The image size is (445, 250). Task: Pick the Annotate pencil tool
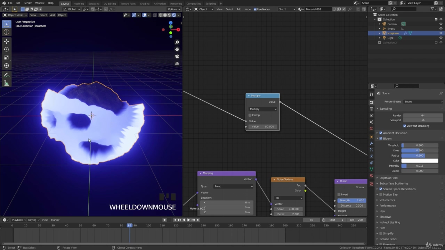coord(6,75)
